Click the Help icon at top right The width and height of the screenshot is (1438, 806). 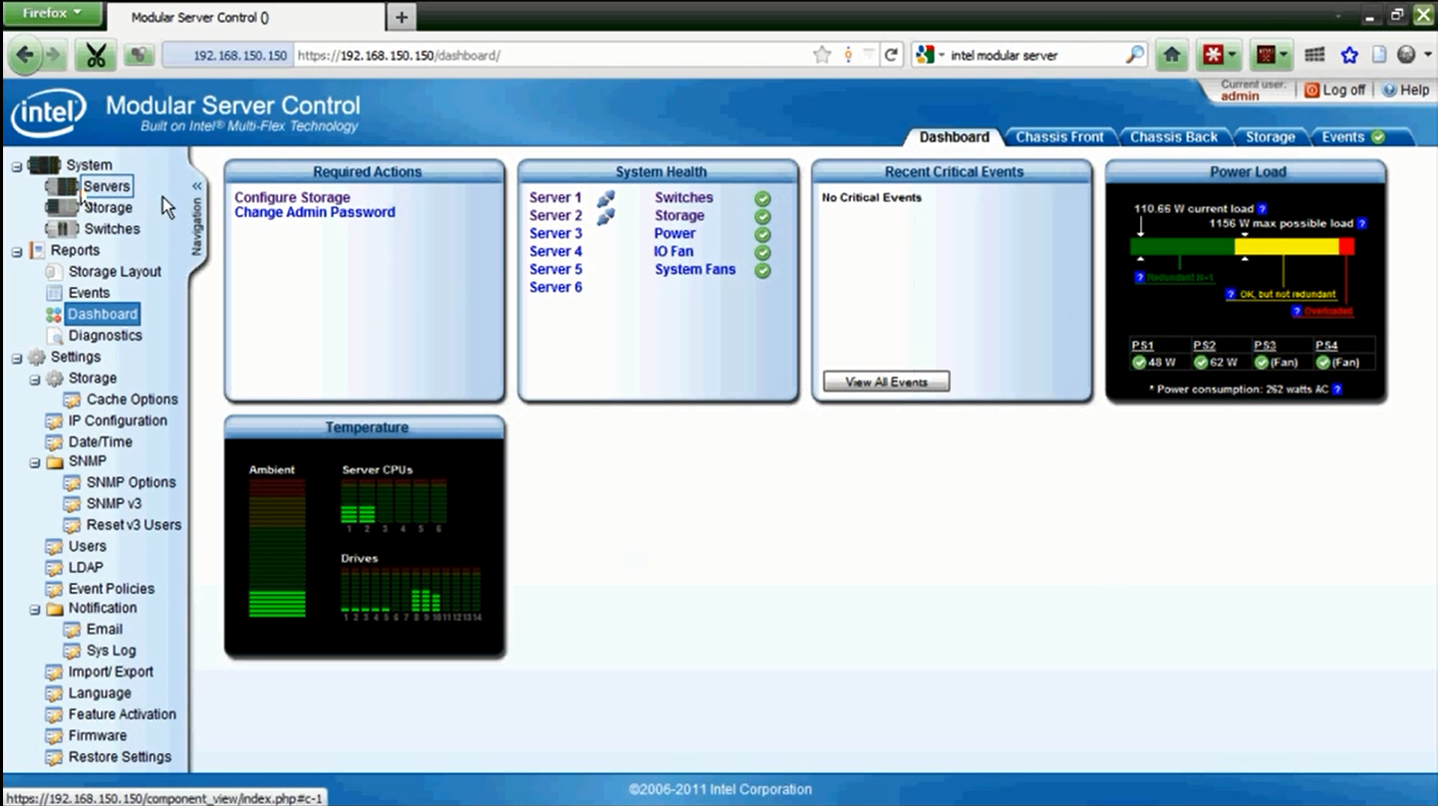(x=1390, y=90)
